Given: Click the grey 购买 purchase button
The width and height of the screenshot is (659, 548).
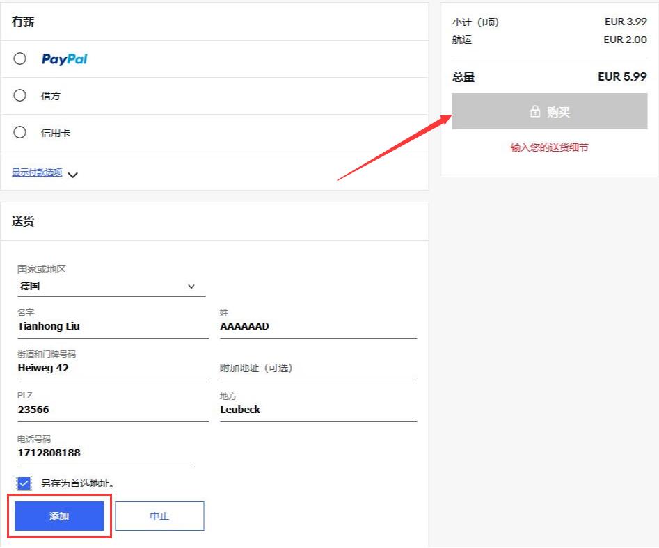Looking at the screenshot, I should click(x=549, y=111).
